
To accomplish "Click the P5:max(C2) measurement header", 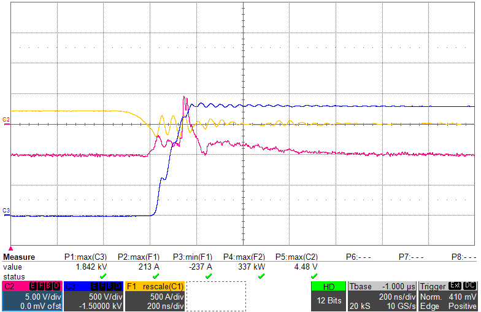I will (297, 257).
